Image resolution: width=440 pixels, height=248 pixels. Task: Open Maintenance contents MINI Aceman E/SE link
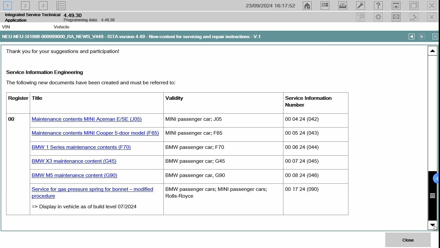coord(87,119)
